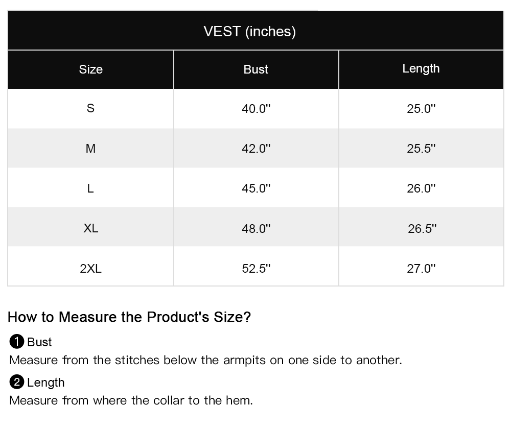
Task: Click the Length column header
Action: point(421,69)
